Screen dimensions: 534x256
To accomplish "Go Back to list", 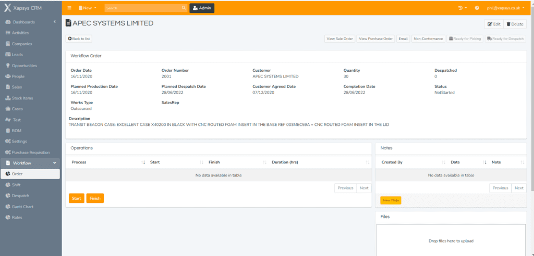I will pos(79,39).
